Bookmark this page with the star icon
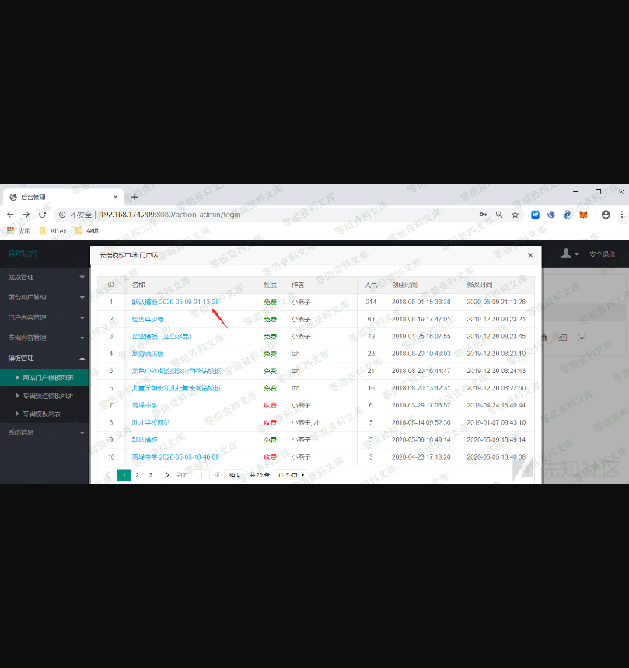 pos(515,215)
